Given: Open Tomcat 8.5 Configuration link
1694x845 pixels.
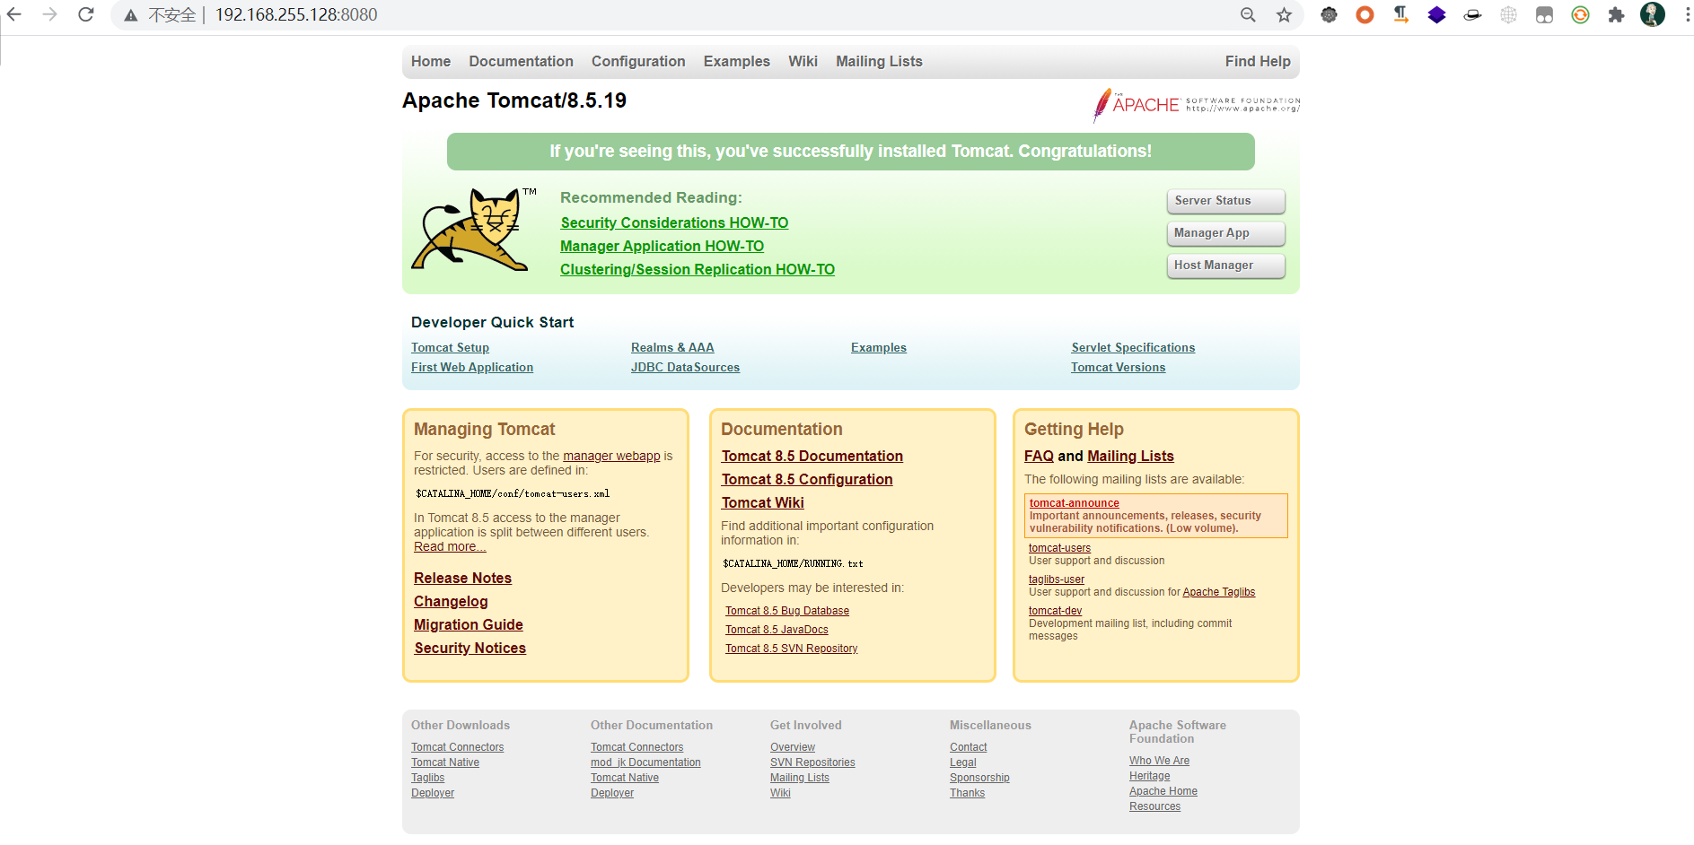Looking at the screenshot, I should [807, 479].
